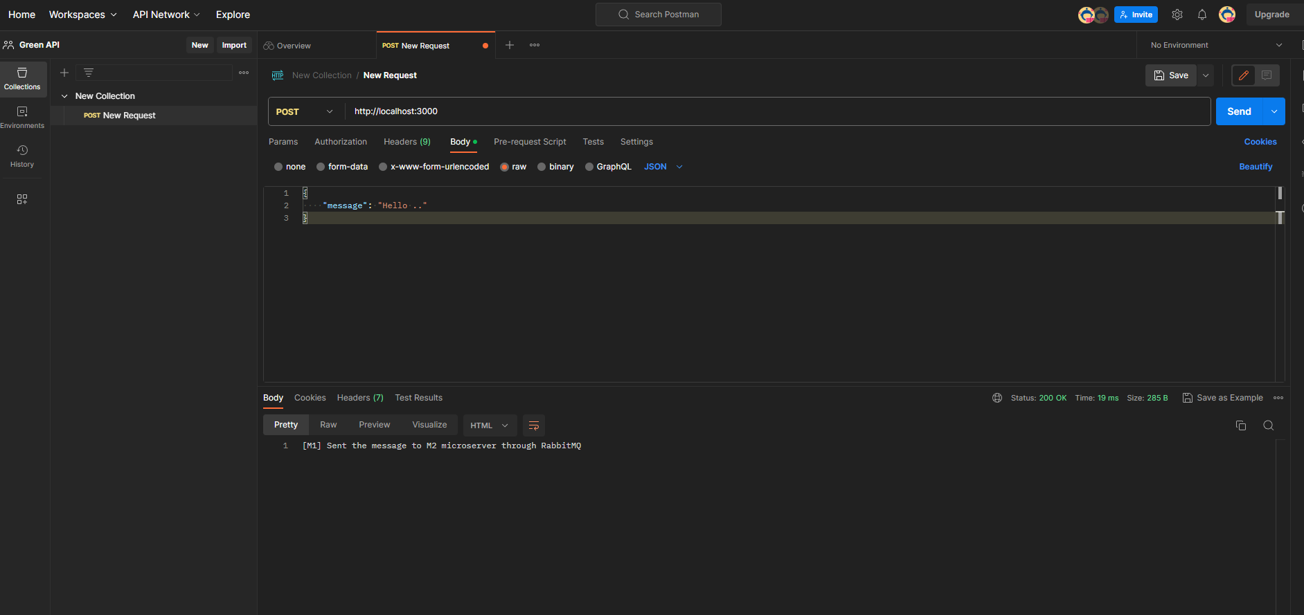This screenshot has height=615, width=1304.
Task: Click the Save button
Action: (x=1172, y=75)
